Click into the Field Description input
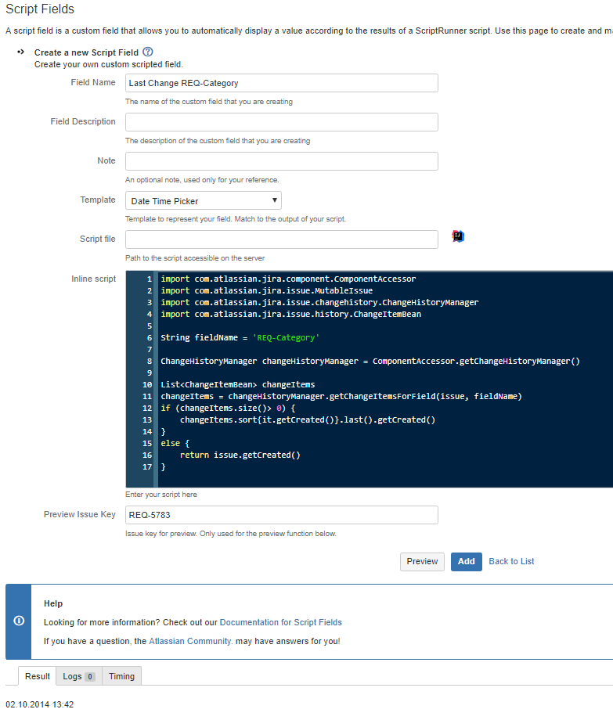The width and height of the screenshot is (613, 720). coord(282,122)
